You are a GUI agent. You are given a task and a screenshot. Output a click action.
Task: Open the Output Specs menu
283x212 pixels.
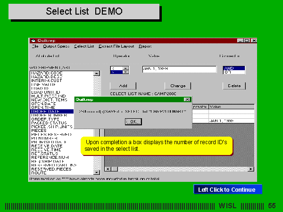click(x=56, y=46)
